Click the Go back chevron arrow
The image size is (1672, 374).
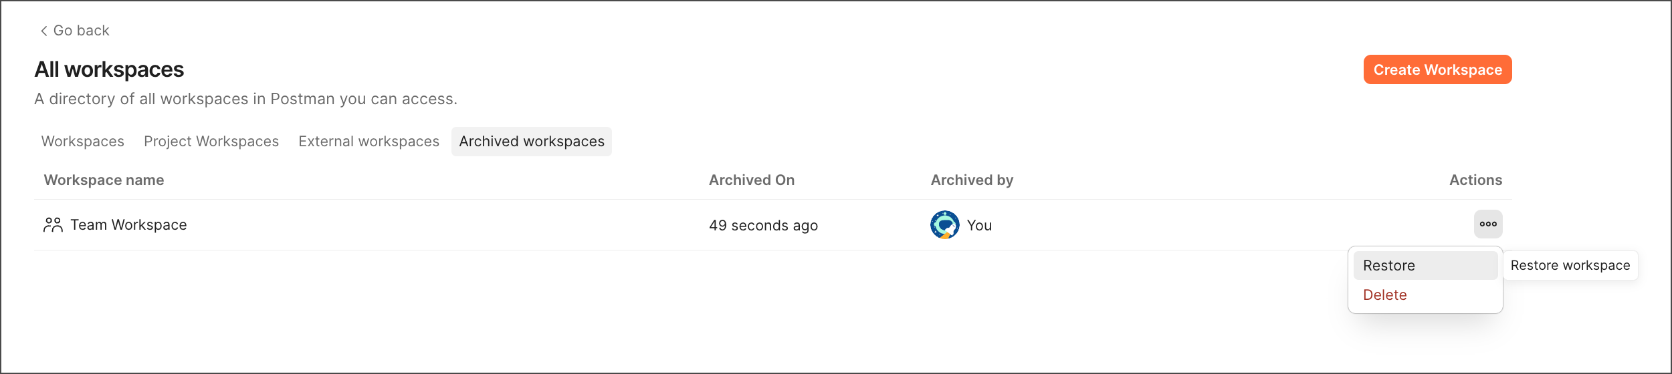(x=43, y=31)
